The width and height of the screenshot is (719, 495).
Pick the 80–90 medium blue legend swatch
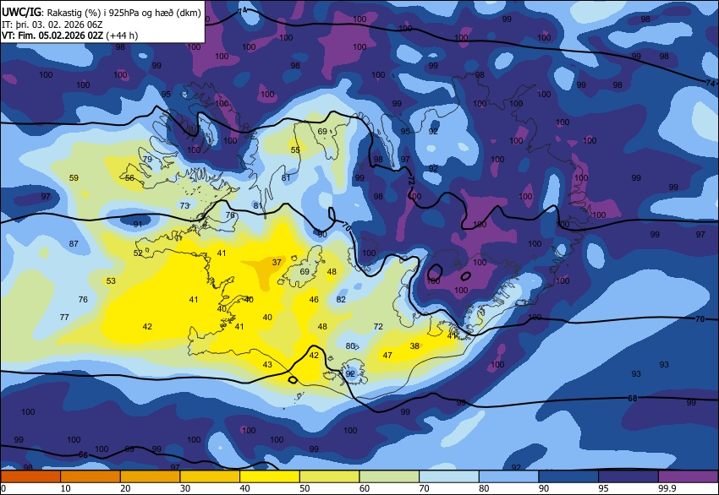click(509, 476)
